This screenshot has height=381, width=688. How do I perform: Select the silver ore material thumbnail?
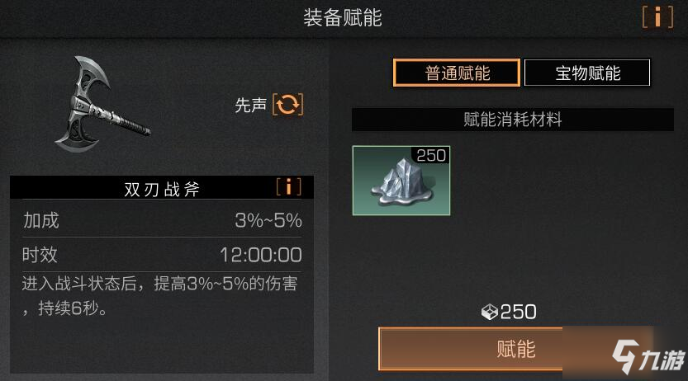[x=401, y=181]
